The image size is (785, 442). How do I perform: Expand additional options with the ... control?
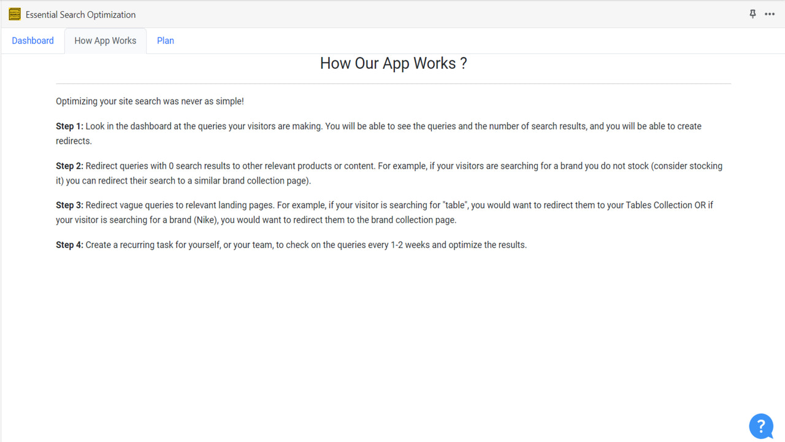770,14
